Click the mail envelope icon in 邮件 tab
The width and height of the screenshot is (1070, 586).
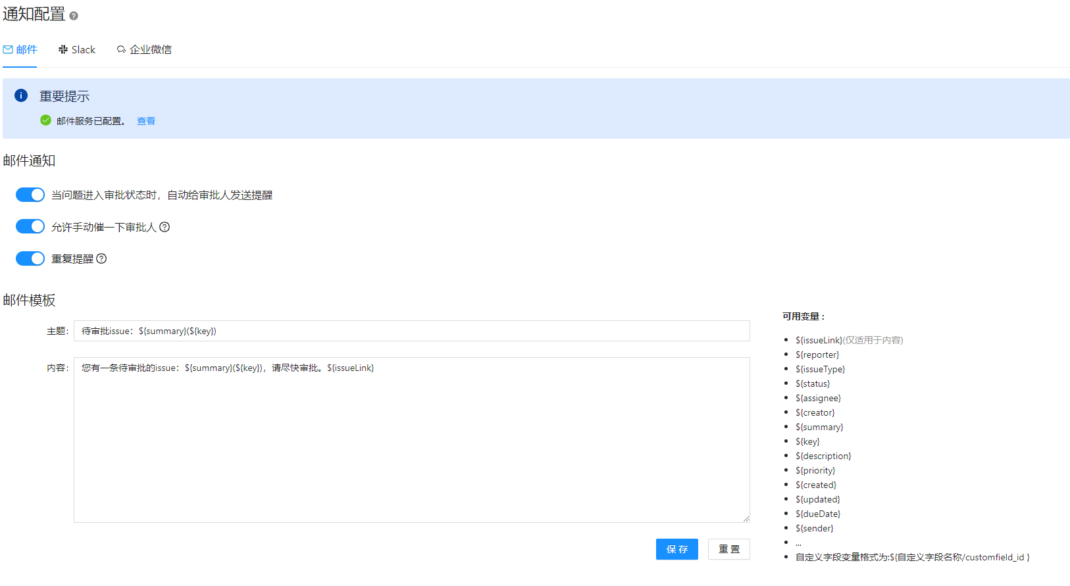(x=8, y=49)
